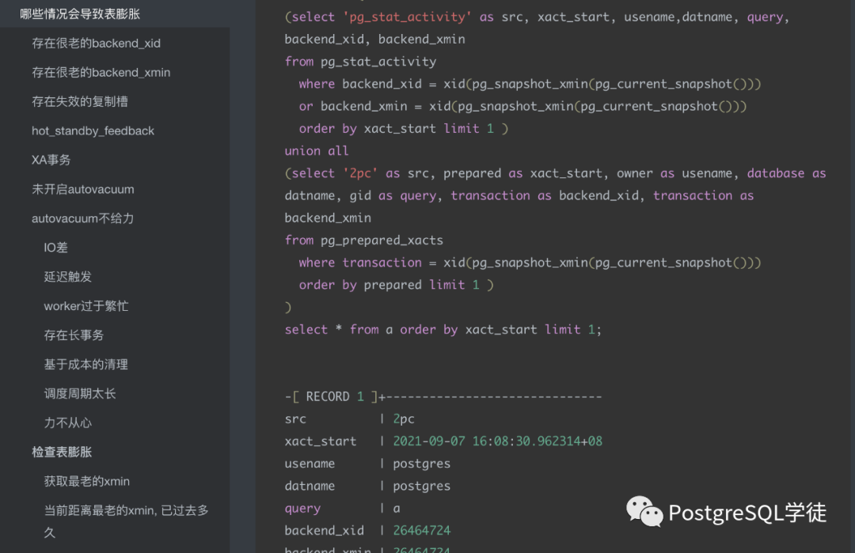Jump to 检查表膨胀 heading
The width and height of the screenshot is (855, 553).
click(62, 452)
